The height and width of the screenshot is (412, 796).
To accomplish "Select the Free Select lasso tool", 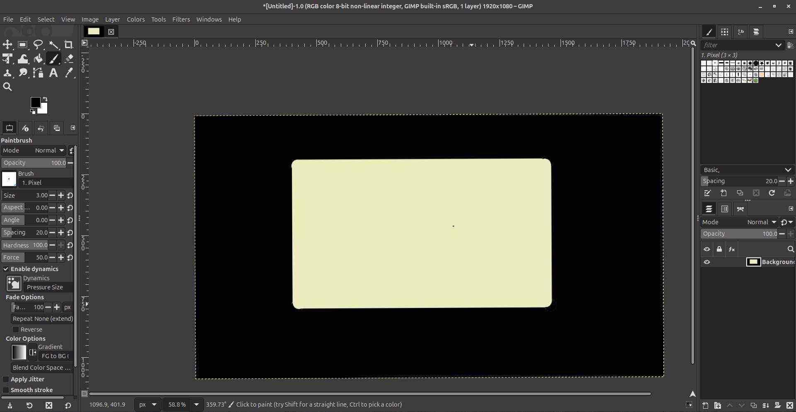I will [38, 45].
